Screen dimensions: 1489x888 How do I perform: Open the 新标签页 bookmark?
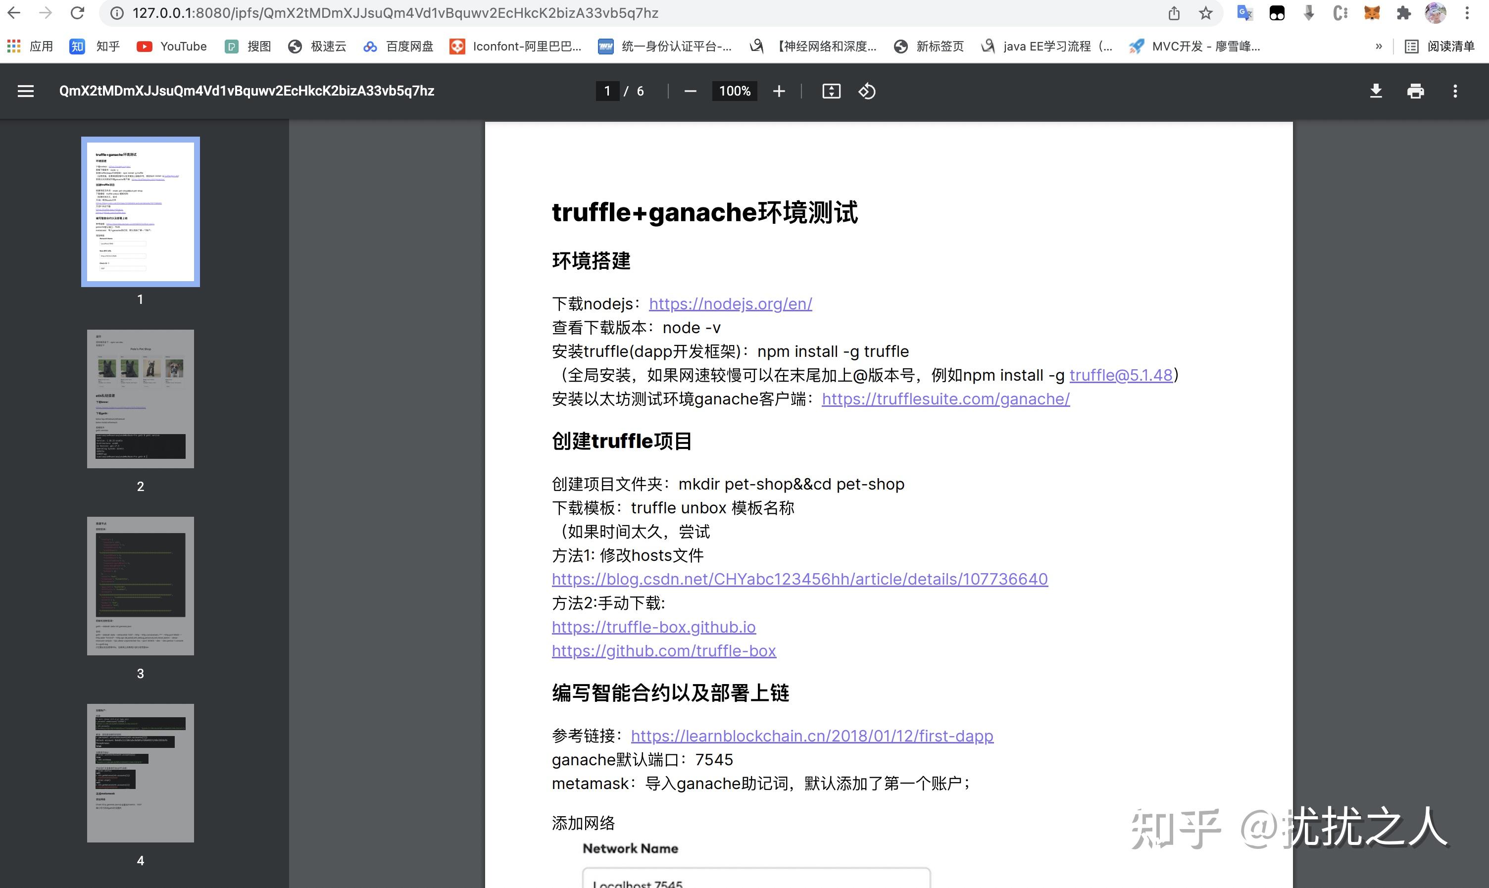pyautogui.click(x=929, y=46)
